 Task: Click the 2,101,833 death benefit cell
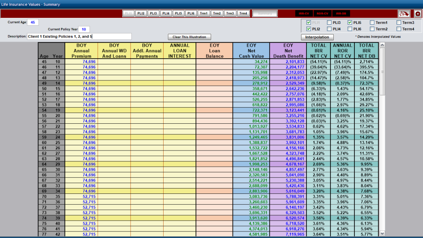(288, 61)
